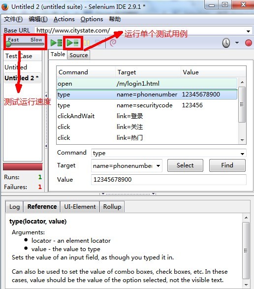Expand the Base URL dropdown arrow
Viewport: 254px width, 289px height.
248,32
